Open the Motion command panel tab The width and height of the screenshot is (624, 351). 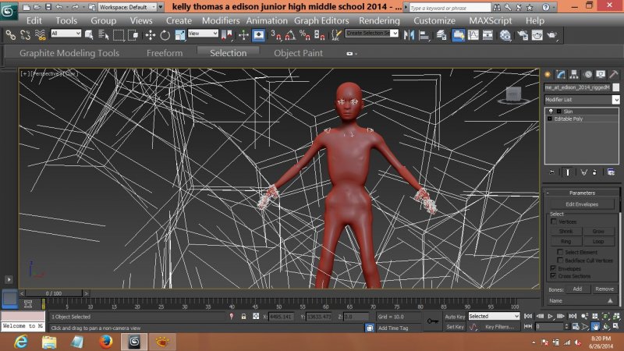(587, 74)
